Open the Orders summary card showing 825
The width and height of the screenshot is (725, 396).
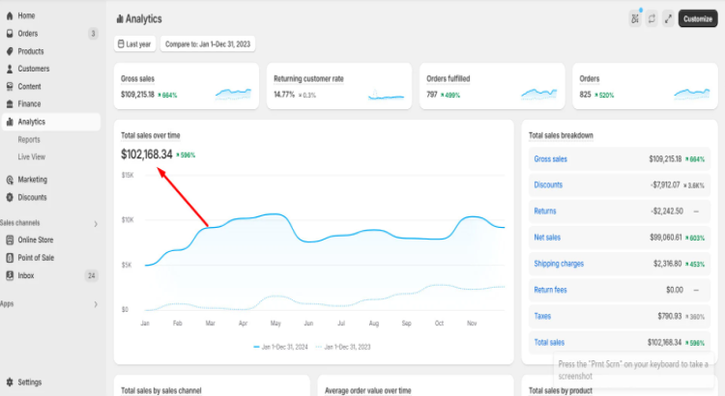(x=645, y=86)
